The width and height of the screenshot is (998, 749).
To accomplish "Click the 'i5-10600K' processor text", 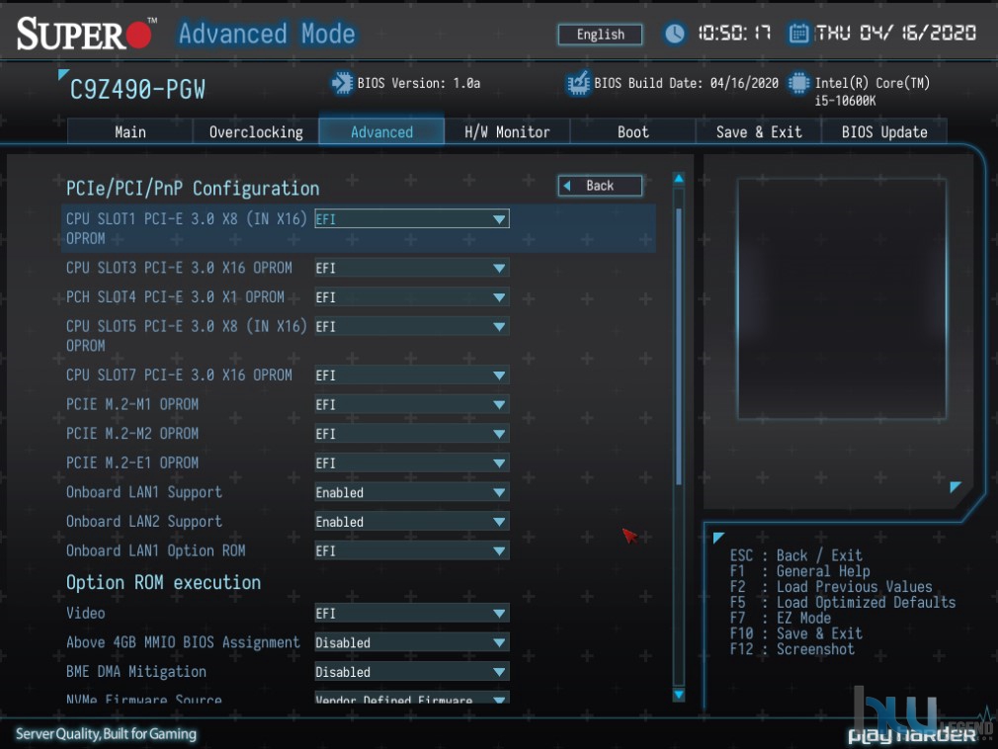I will pos(845,101).
